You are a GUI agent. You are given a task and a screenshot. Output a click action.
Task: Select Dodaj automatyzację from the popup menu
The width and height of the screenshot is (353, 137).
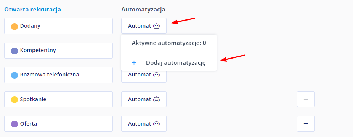[169, 63]
